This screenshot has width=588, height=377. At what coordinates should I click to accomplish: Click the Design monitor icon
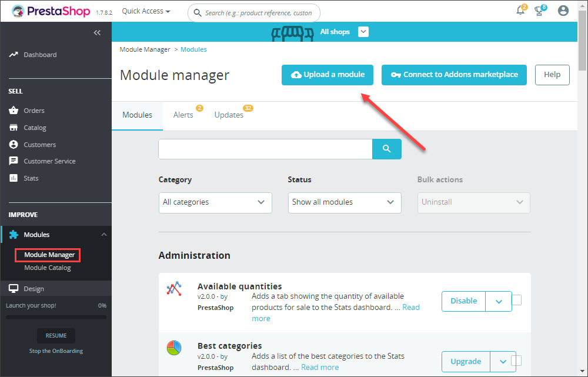pyautogui.click(x=14, y=288)
